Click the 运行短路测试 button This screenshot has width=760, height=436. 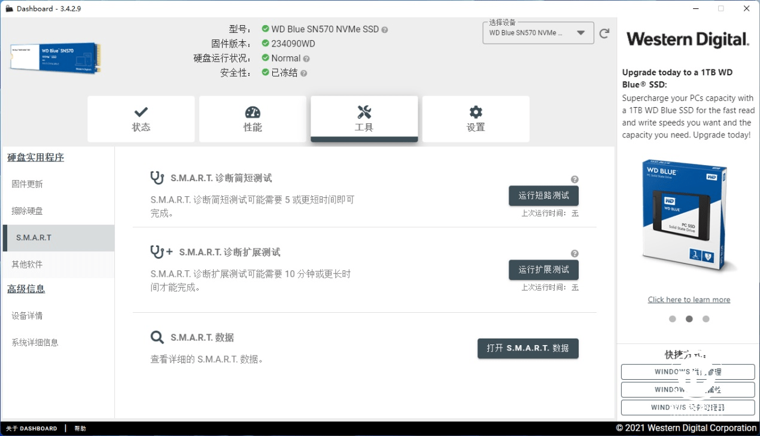coord(543,196)
